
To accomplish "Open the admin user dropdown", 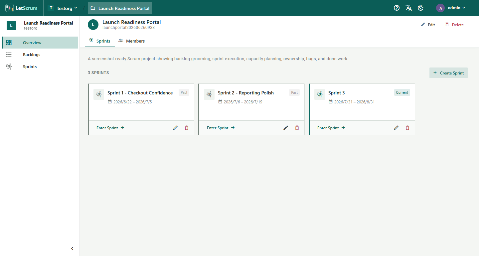I will (x=451, y=8).
